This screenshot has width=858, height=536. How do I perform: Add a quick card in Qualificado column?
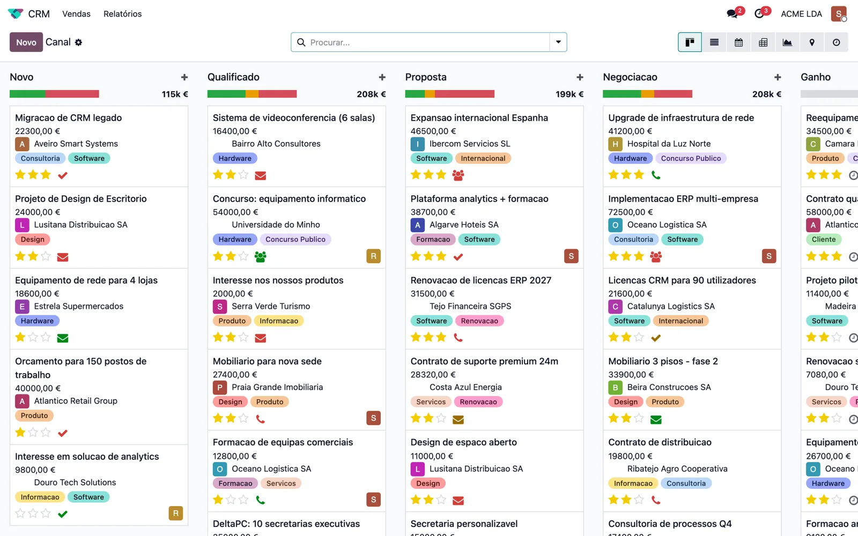[x=382, y=77]
